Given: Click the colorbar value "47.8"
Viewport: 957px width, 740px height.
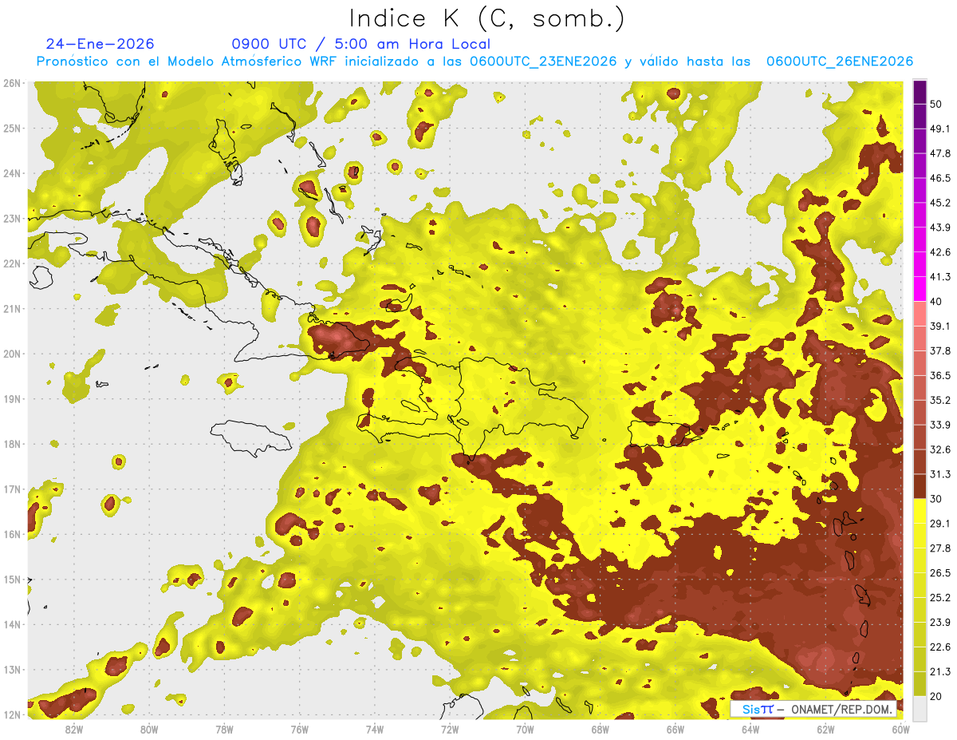Looking at the screenshot, I should pos(941,153).
